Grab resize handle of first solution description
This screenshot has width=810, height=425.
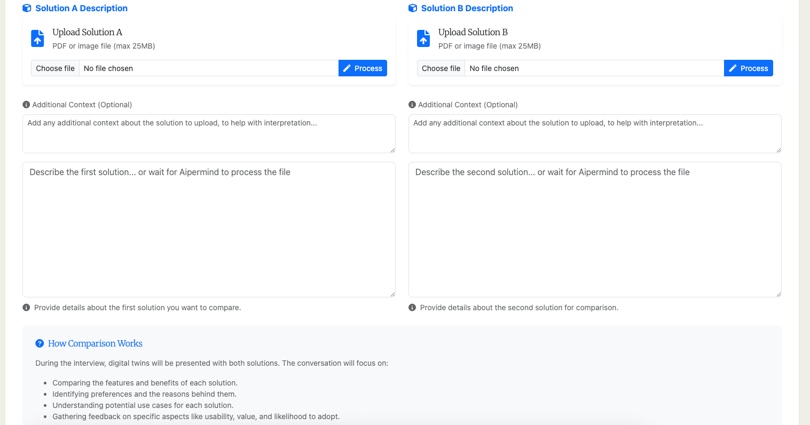tap(392, 294)
